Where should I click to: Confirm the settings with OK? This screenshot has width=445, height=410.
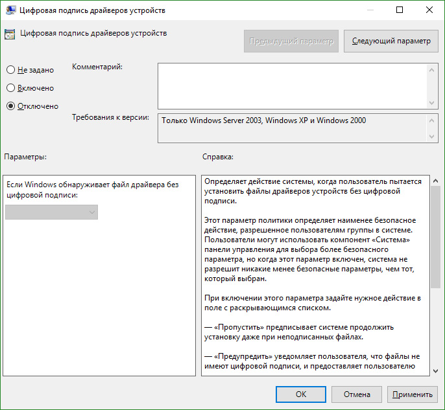click(x=300, y=394)
